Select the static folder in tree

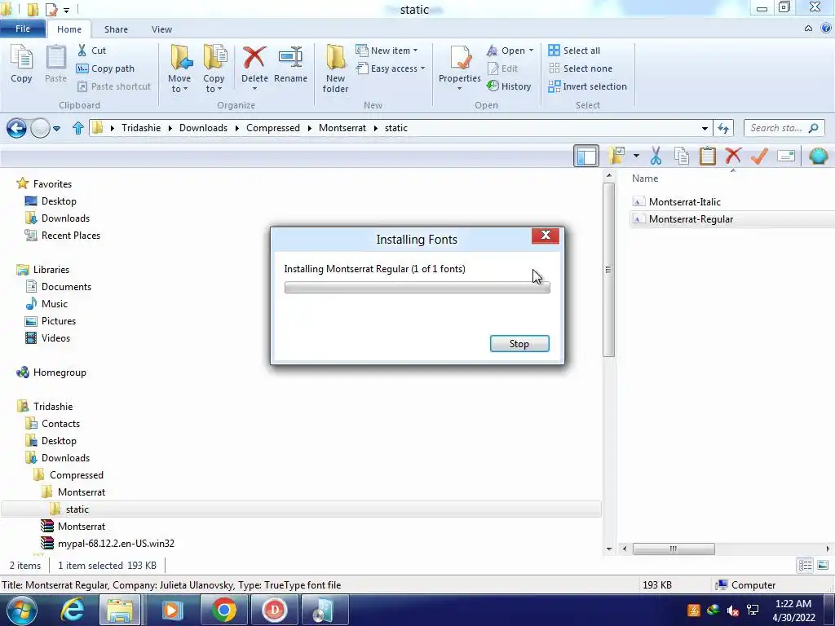tap(77, 509)
